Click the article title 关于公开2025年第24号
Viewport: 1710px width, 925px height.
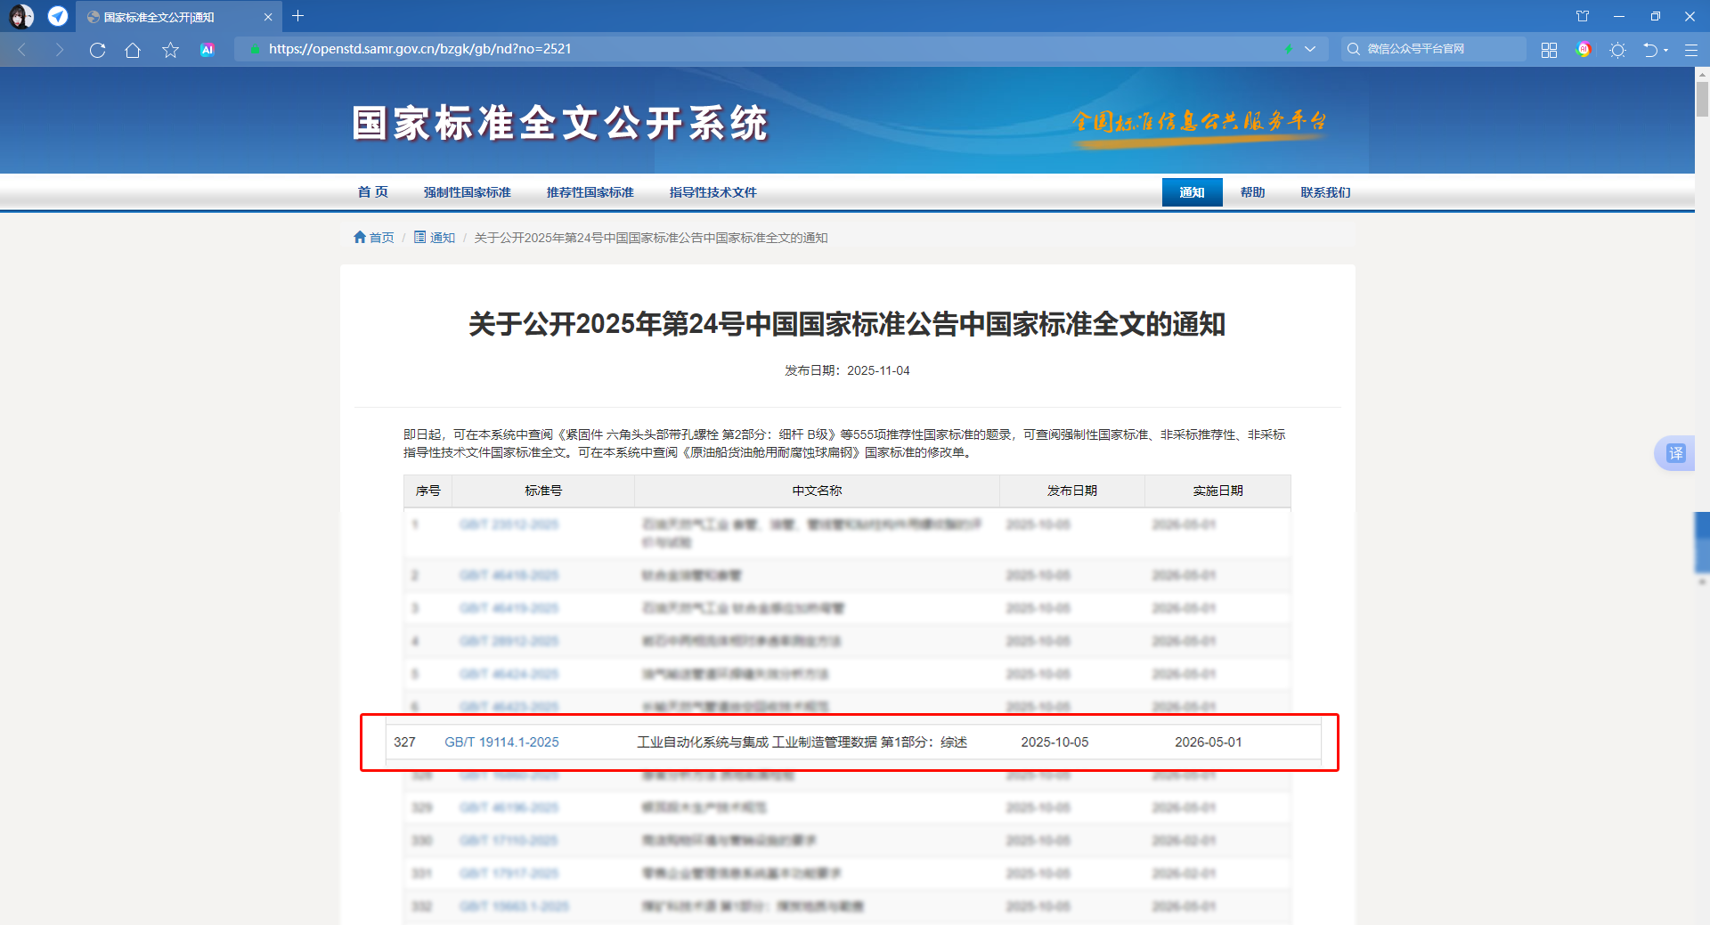tap(847, 324)
